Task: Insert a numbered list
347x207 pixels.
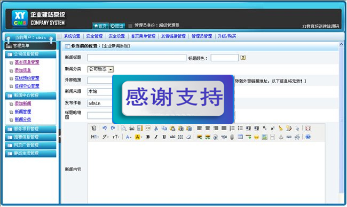Action: (232, 128)
